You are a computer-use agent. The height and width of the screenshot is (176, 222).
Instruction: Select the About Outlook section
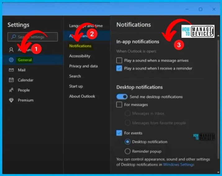(82, 96)
